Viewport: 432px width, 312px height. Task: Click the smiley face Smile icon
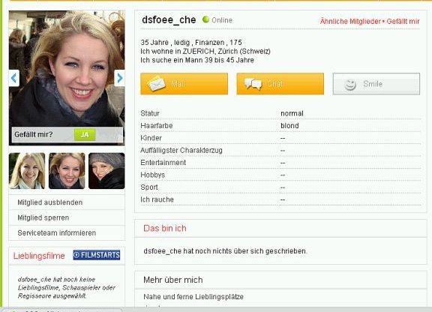pyautogui.click(x=350, y=84)
